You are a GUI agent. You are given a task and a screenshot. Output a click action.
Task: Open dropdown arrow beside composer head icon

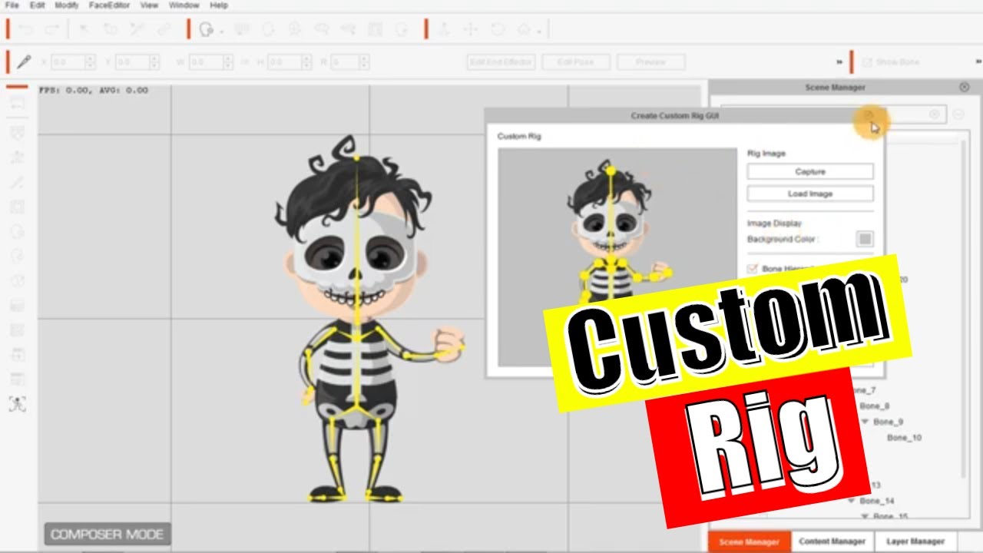(222, 31)
